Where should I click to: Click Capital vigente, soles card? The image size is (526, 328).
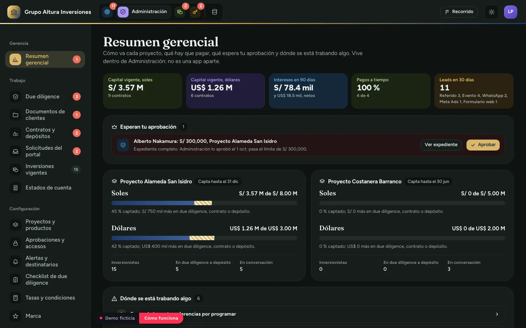pos(142,91)
